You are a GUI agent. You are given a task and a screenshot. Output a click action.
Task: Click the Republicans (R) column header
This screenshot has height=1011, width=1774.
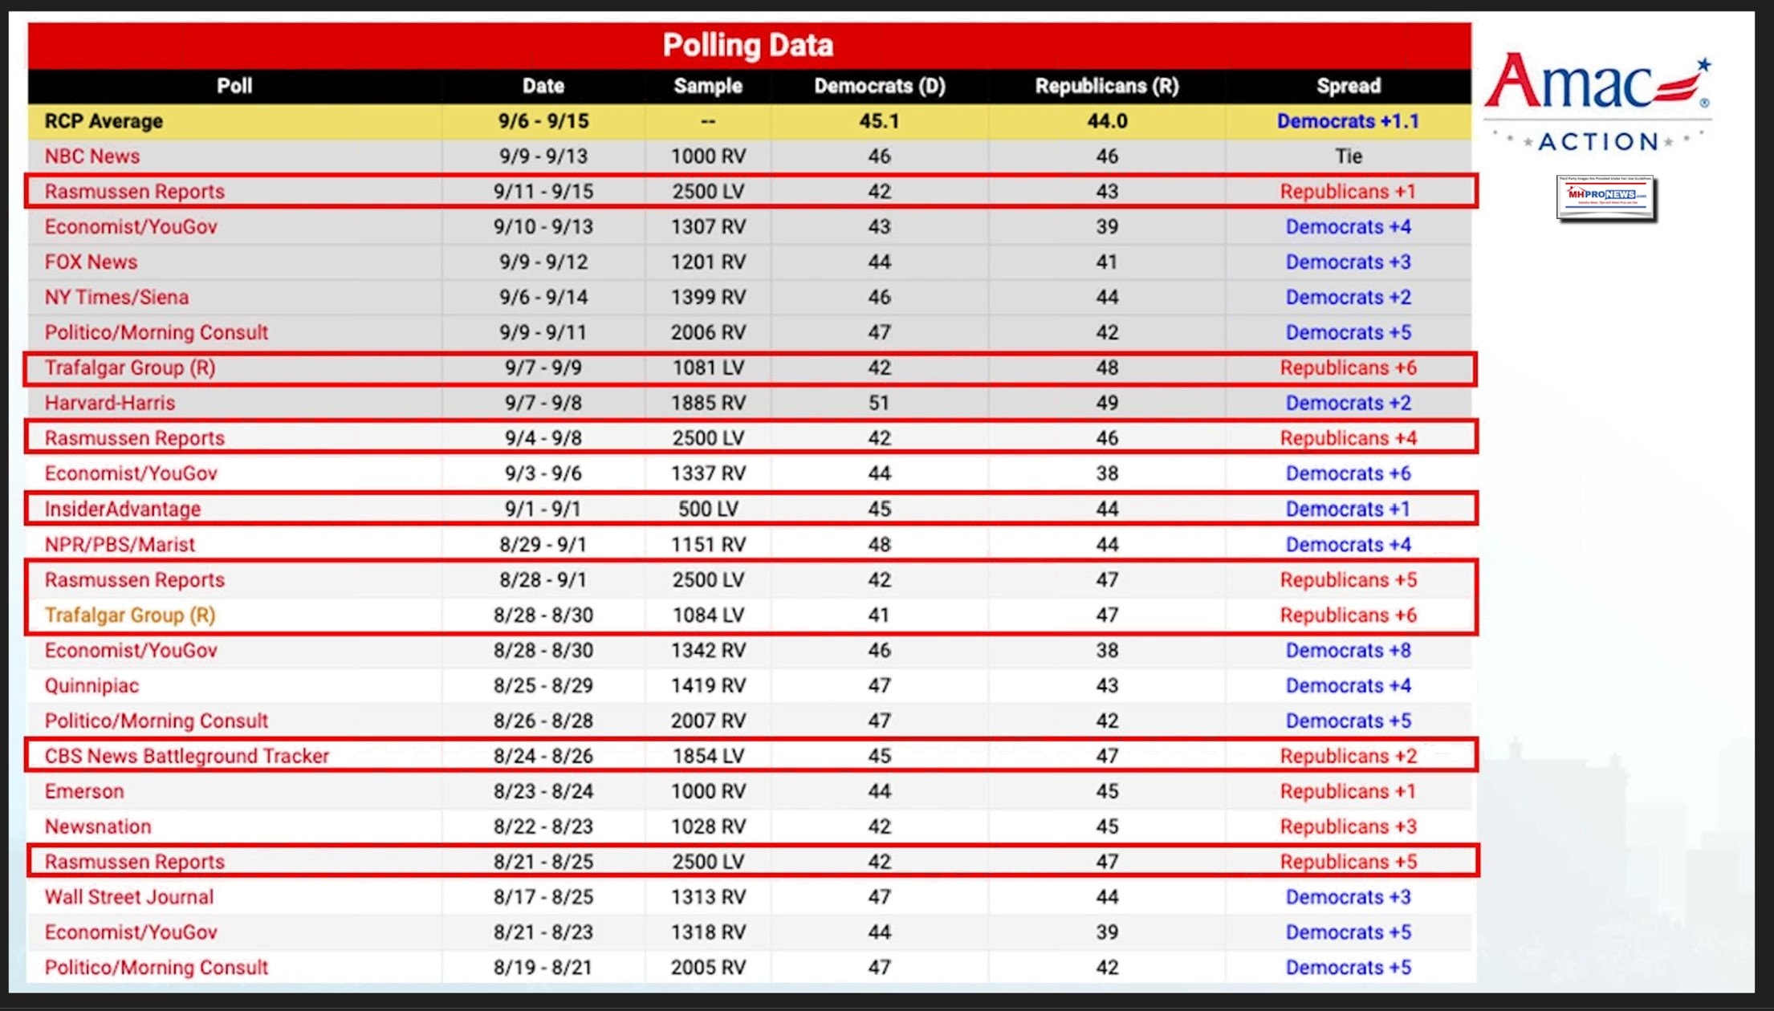tap(1107, 86)
